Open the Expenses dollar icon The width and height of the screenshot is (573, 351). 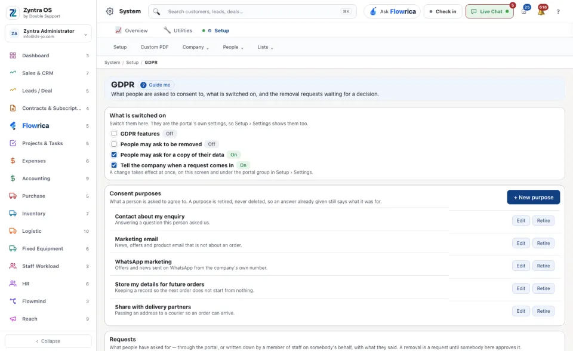pyautogui.click(x=13, y=161)
